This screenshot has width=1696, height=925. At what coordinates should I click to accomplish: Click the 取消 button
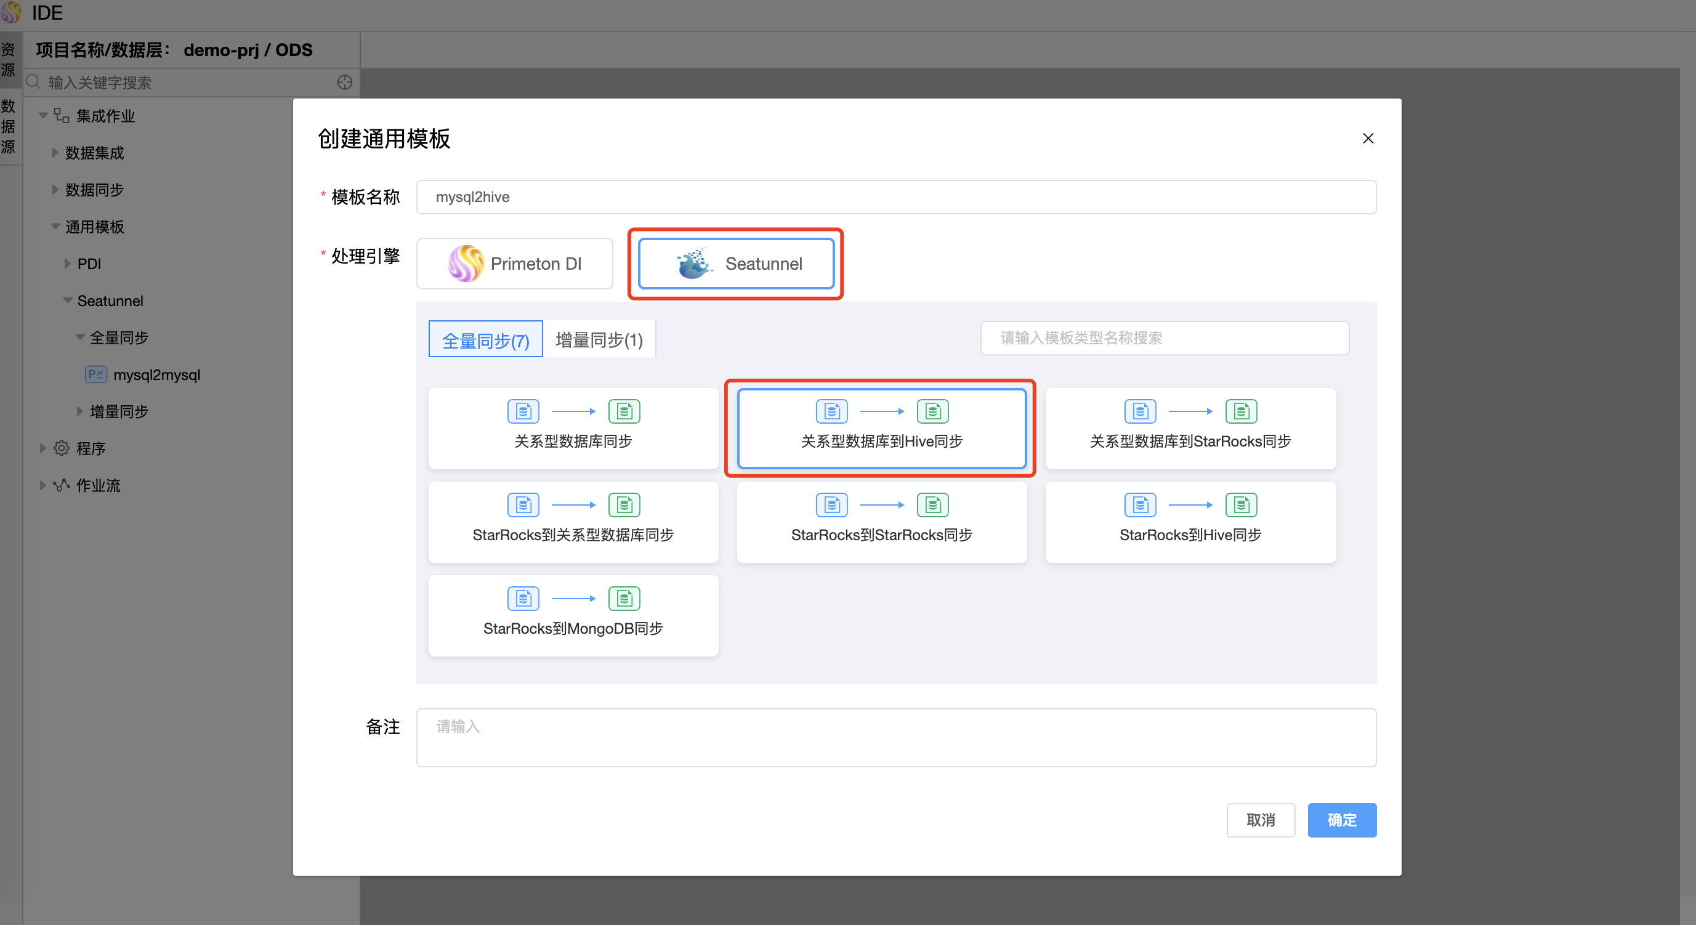pyautogui.click(x=1260, y=820)
